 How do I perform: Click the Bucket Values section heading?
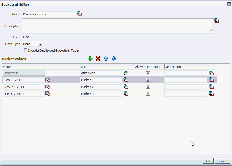coord(14,59)
